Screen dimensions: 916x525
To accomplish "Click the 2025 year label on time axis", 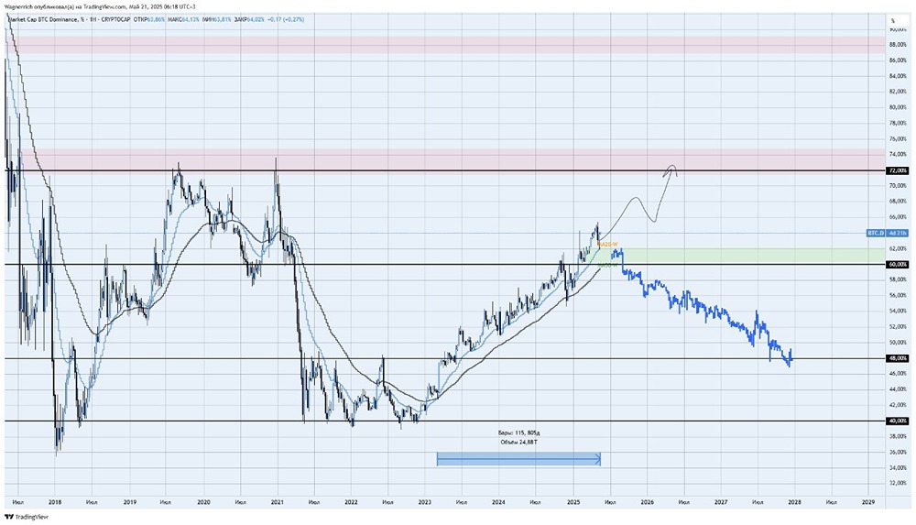I will (x=573, y=502).
